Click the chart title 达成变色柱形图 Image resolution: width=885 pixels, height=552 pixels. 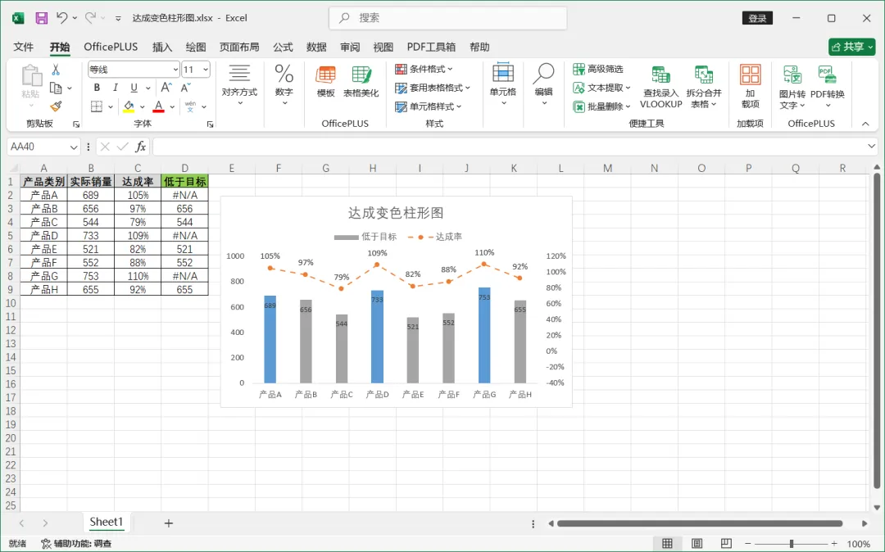point(396,213)
